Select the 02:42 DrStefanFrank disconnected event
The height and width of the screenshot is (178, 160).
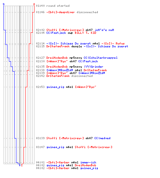tap(64, 76)
